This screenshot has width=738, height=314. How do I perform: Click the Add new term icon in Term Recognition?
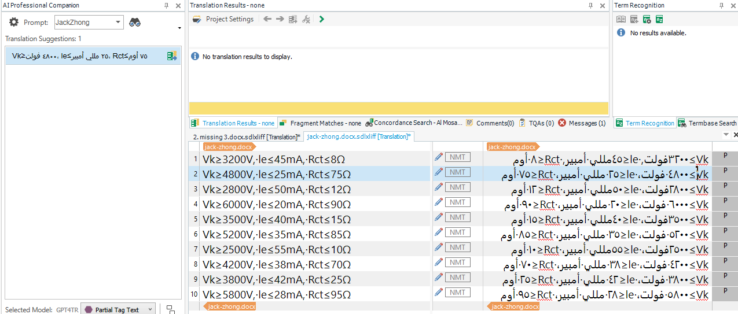634,19
